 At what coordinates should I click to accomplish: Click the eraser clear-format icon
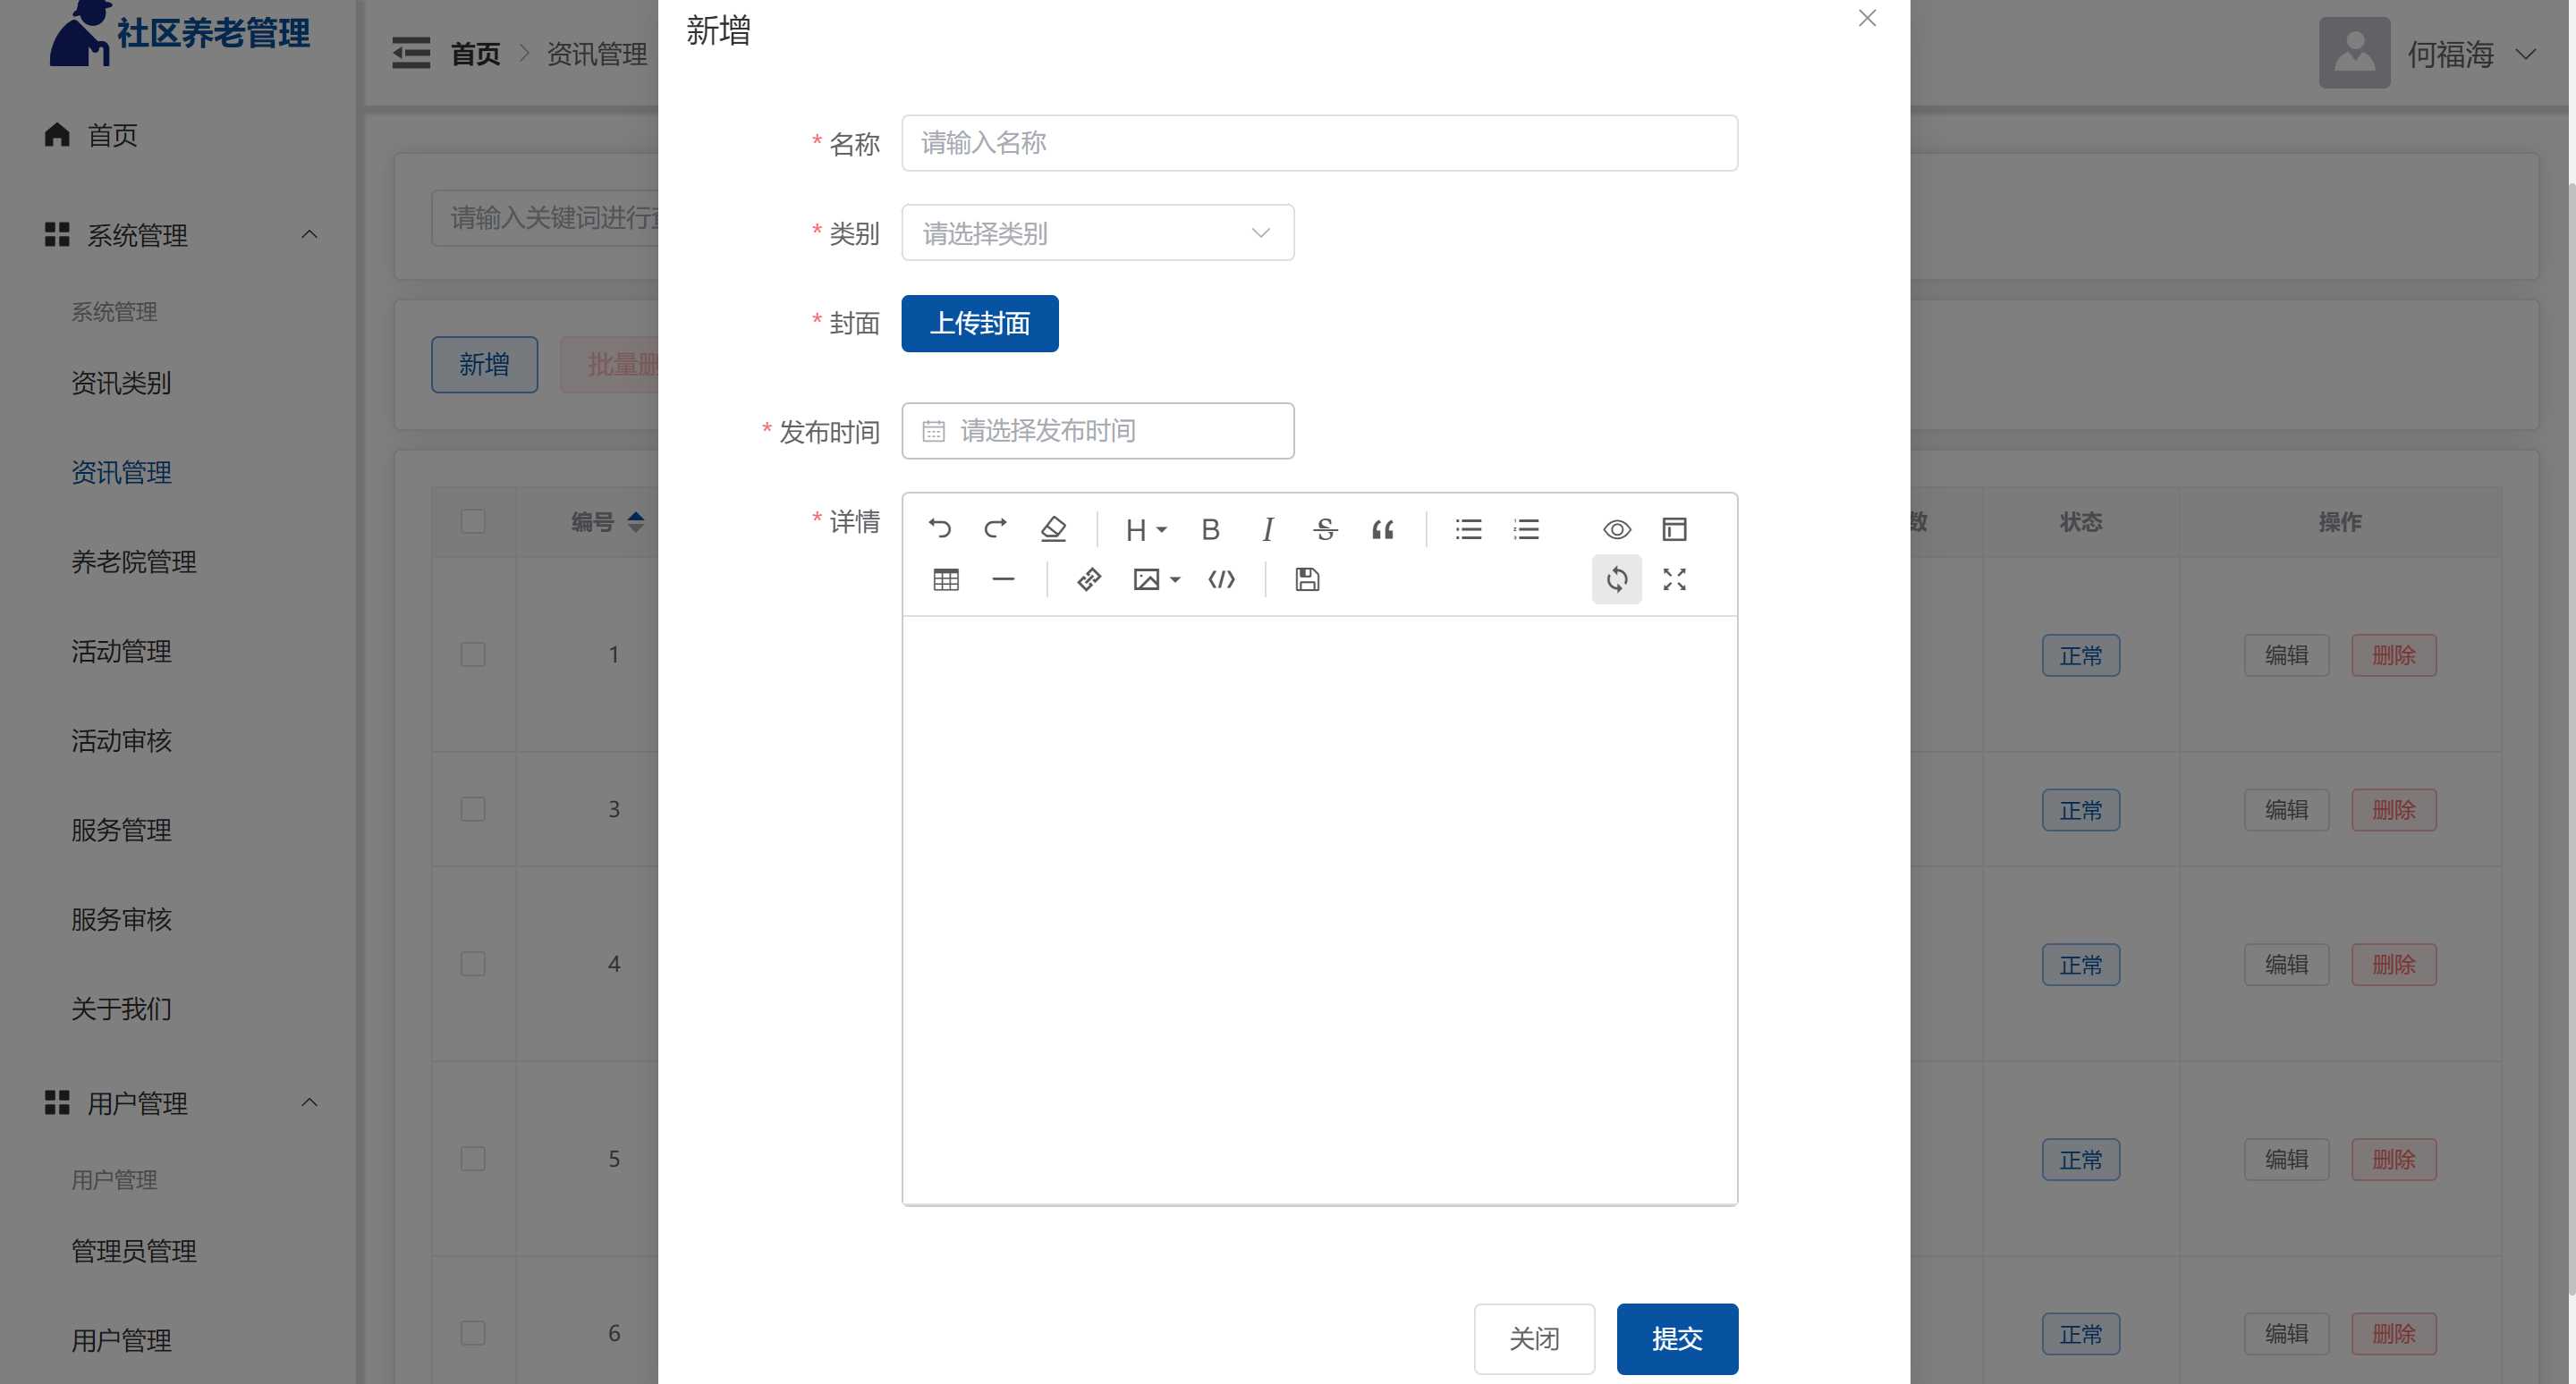point(1053,528)
